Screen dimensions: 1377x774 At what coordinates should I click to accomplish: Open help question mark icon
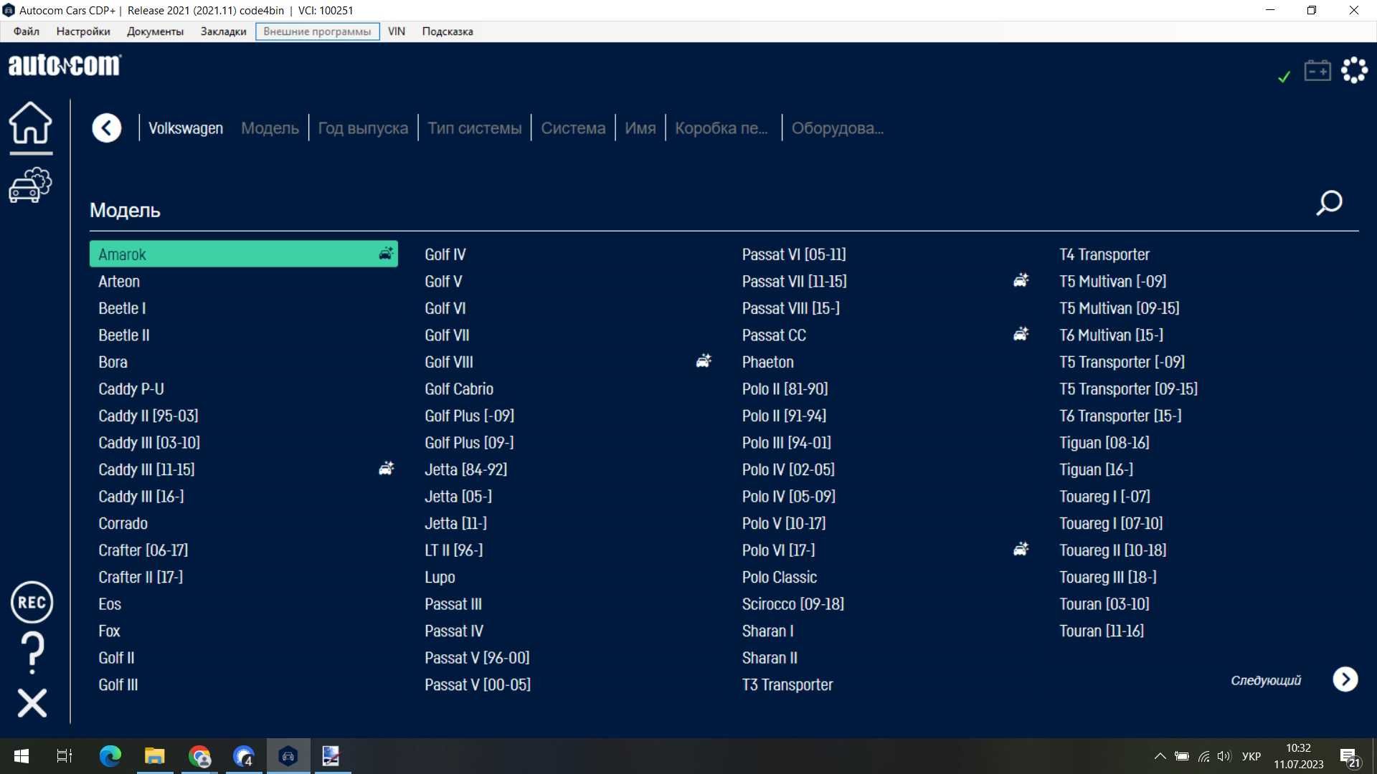(32, 652)
